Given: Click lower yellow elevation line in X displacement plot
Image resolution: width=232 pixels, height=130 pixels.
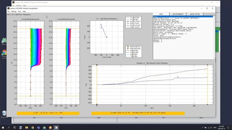Looking at the screenshot, I should (30, 96).
